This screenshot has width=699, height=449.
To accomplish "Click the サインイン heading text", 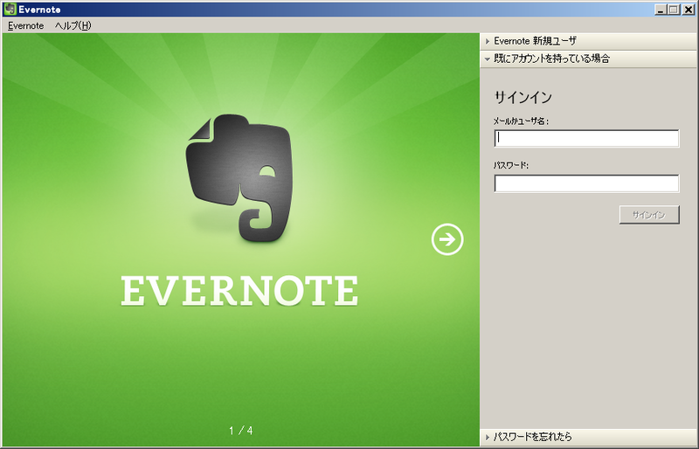I will [523, 97].
